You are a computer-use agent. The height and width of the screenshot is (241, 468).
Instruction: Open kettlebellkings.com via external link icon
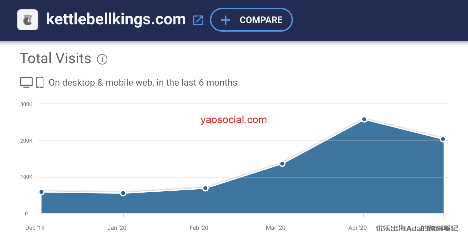[198, 20]
